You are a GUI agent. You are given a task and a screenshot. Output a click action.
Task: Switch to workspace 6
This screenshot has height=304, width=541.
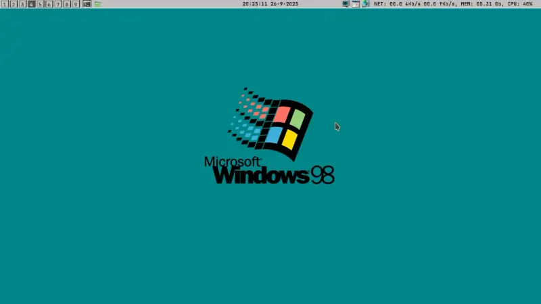(x=49, y=4)
